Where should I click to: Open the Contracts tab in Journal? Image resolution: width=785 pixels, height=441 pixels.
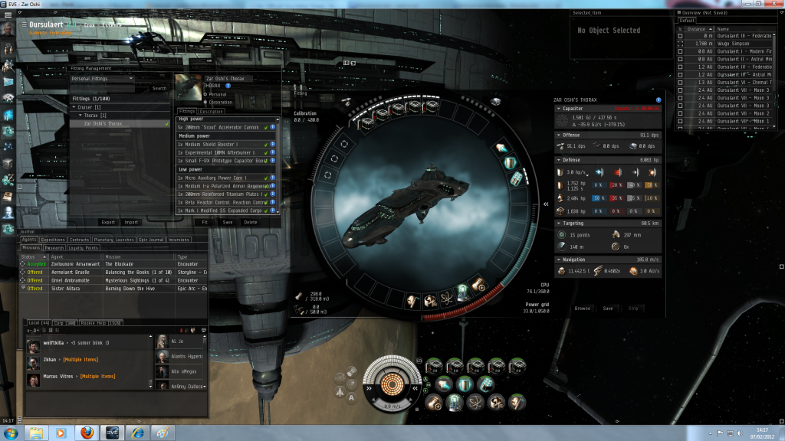pos(80,240)
